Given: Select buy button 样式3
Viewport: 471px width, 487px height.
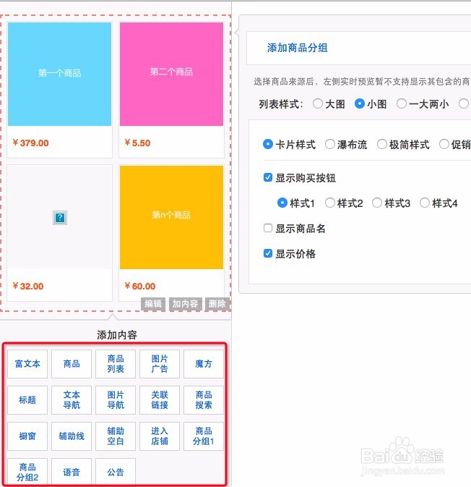Looking at the screenshot, I should coord(377,203).
